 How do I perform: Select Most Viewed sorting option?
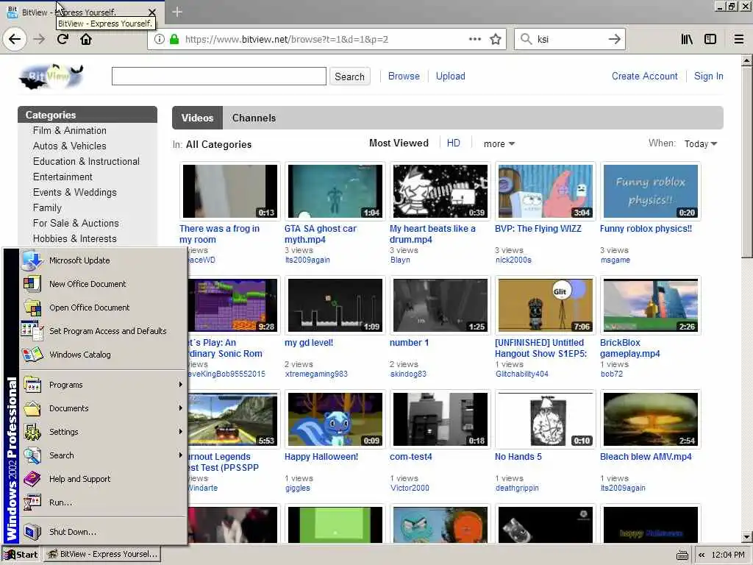click(399, 143)
